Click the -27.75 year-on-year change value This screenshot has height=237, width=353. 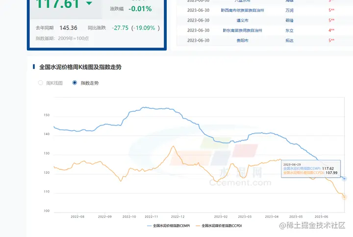[x=120, y=28]
